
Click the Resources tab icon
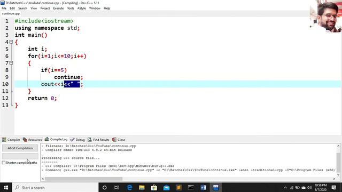(25, 140)
